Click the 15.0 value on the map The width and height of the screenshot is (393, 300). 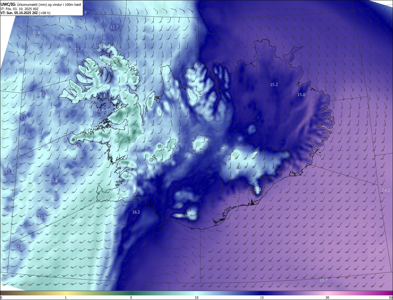tap(301, 94)
